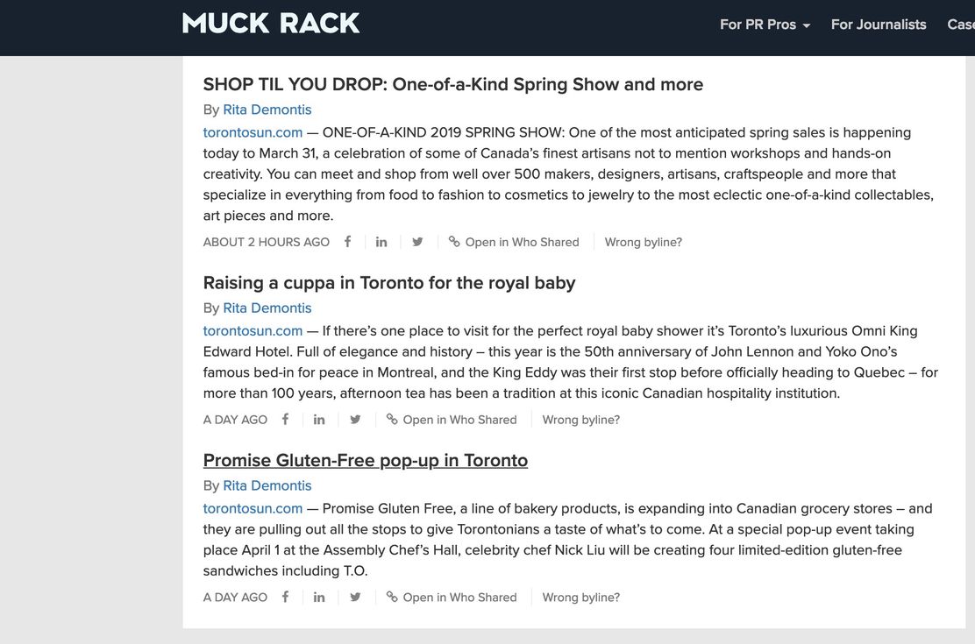Tweet the SHOP TIL YOU DROP article
Viewport: 975px width, 644px height.
[417, 242]
